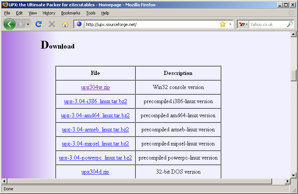Open the Bookmarks menu
This screenshot has height=194, width=298.
tap(70, 13)
